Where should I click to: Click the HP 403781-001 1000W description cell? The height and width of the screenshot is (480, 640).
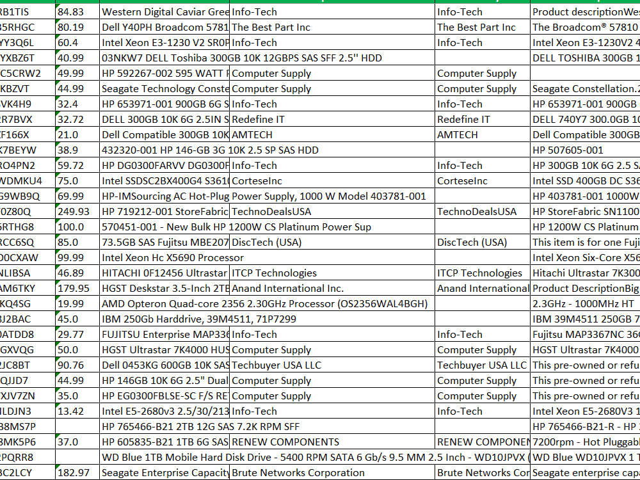[585, 196]
